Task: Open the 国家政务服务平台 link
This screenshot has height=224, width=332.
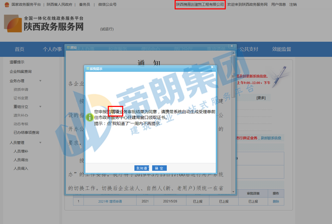Action: pos(26,4)
